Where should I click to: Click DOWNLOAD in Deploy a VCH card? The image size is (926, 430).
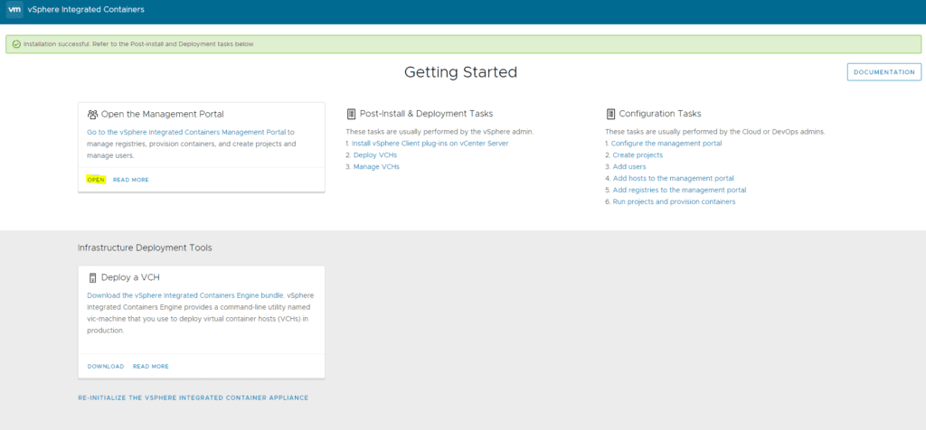point(106,367)
